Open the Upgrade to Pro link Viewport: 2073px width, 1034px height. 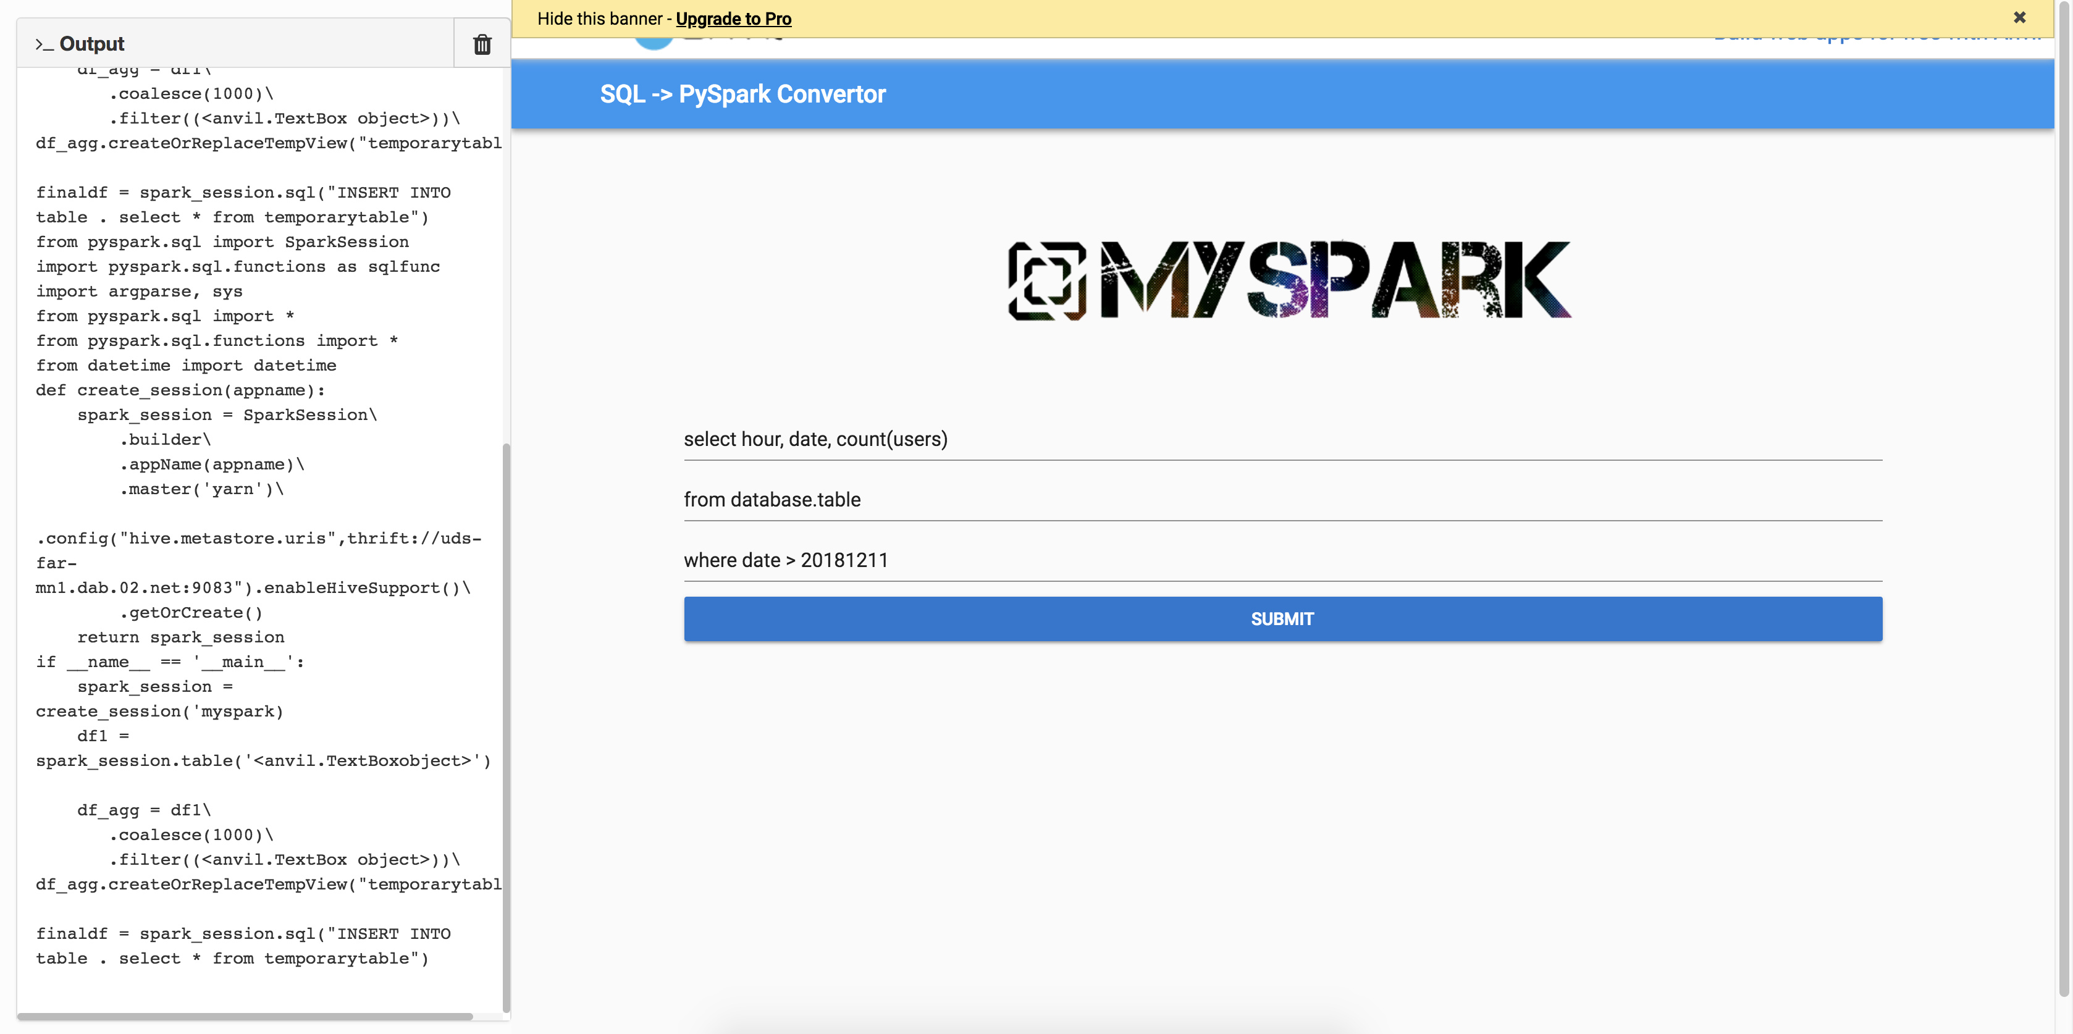pyautogui.click(x=733, y=19)
